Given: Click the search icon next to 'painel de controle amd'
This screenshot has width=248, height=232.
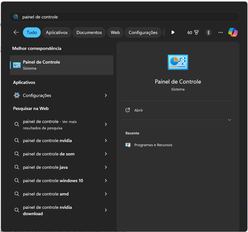Looking at the screenshot, I should pyautogui.click(x=17, y=194).
